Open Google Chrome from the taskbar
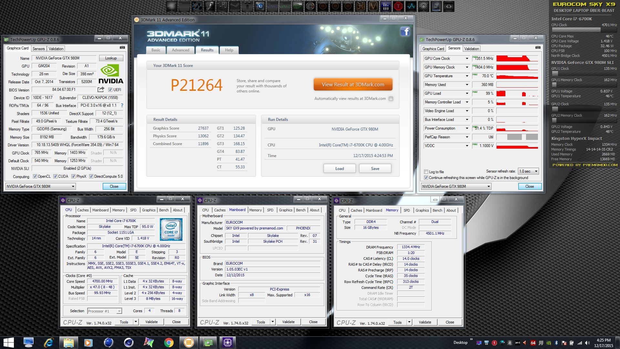 point(169,342)
